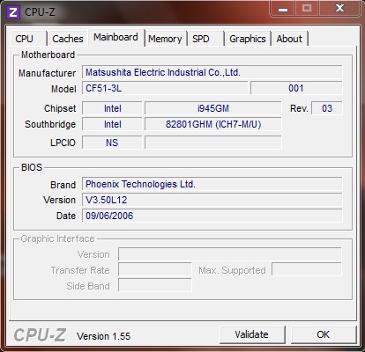Click the Chipset label
The image size is (365, 352).
[60, 108]
